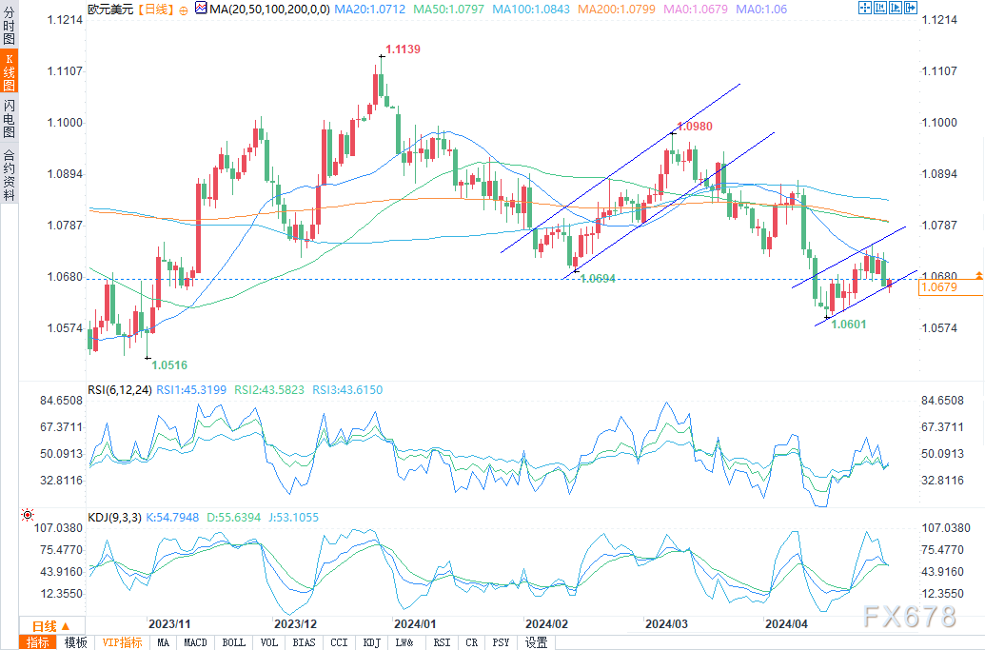Click the orange circle-plus icon beside 日线

[184, 10]
